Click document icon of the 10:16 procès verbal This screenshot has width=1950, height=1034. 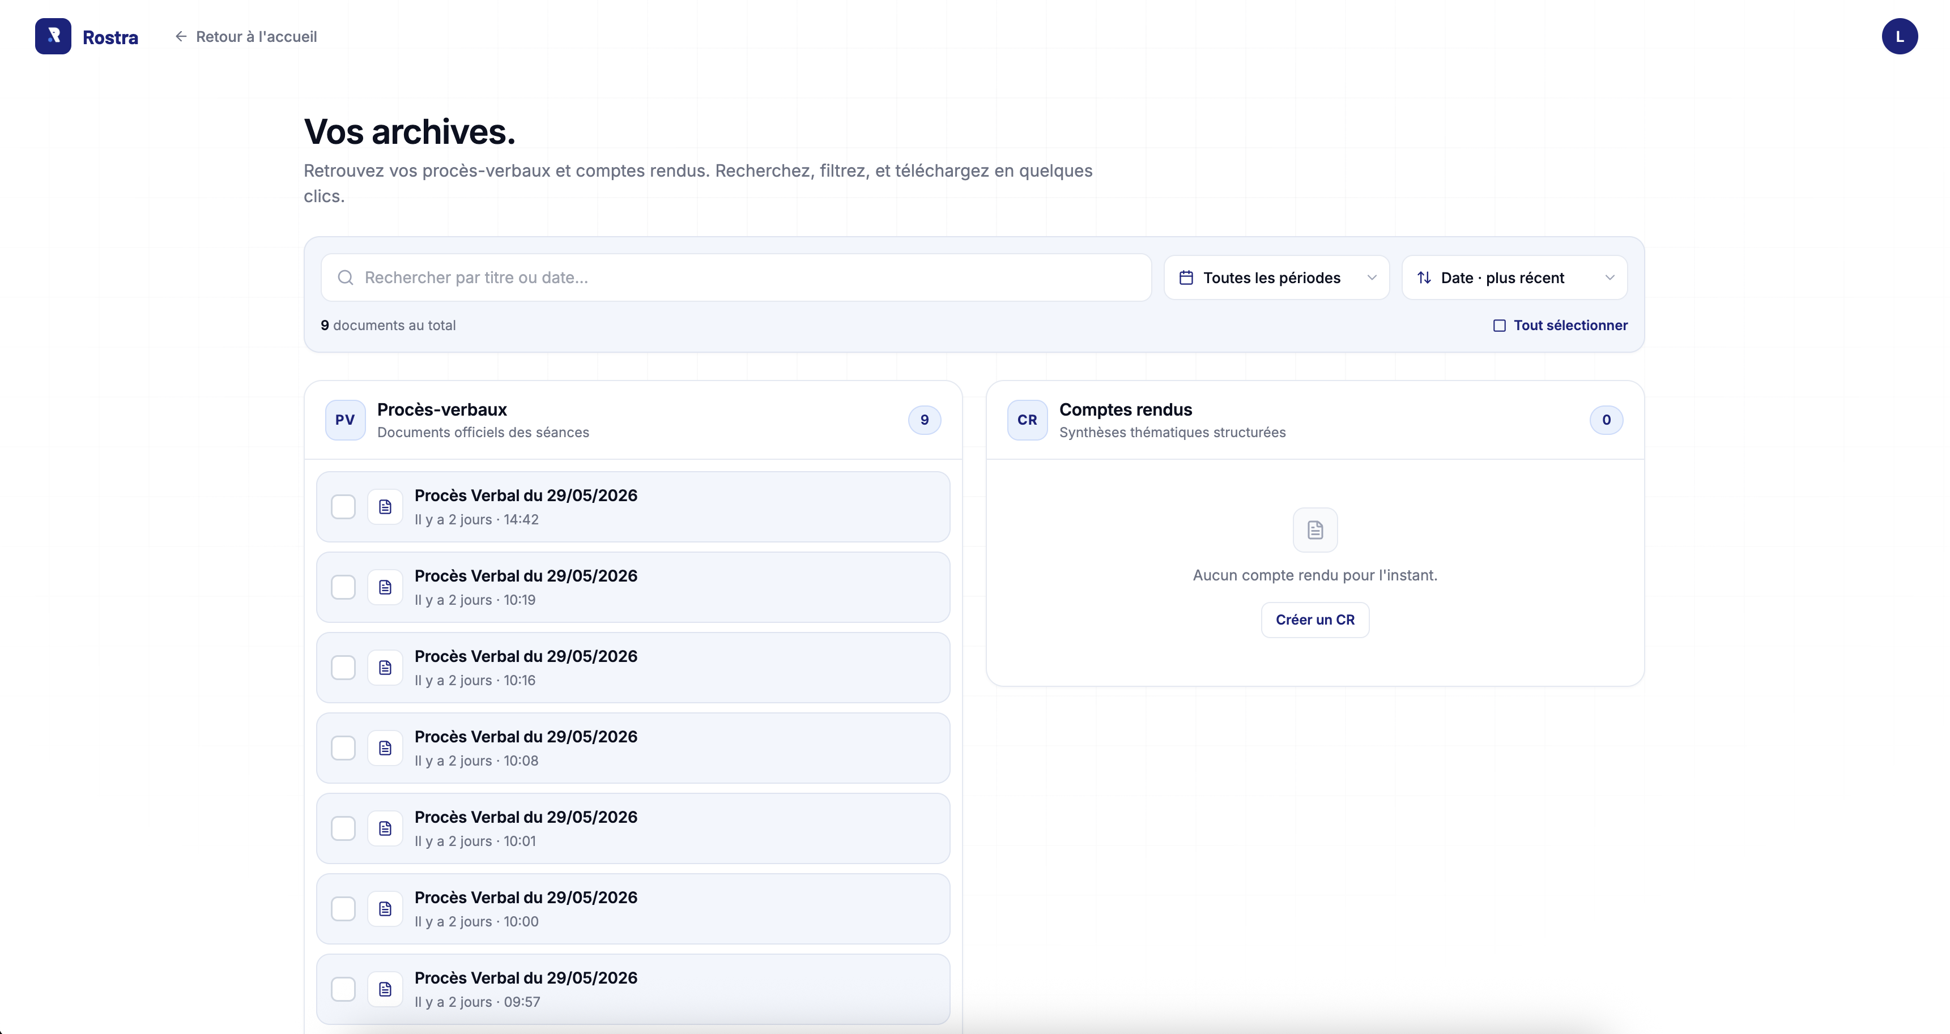pyautogui.click(x=385, y=668)
